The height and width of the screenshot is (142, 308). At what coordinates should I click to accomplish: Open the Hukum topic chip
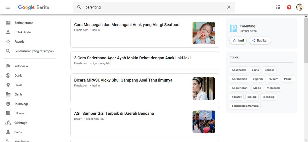(273, 79)
